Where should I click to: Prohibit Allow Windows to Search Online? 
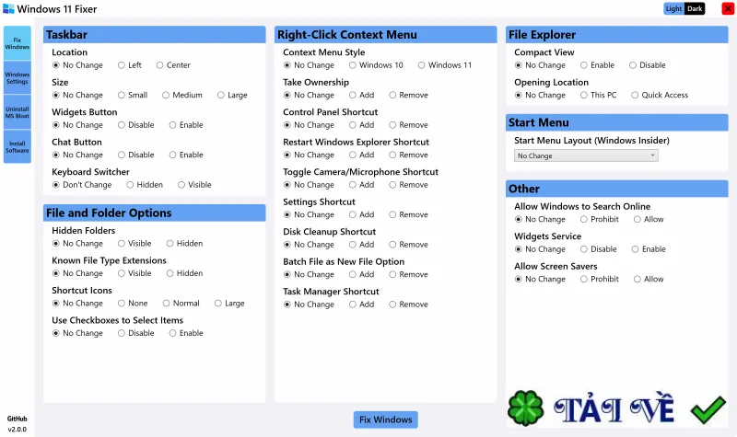600,219
